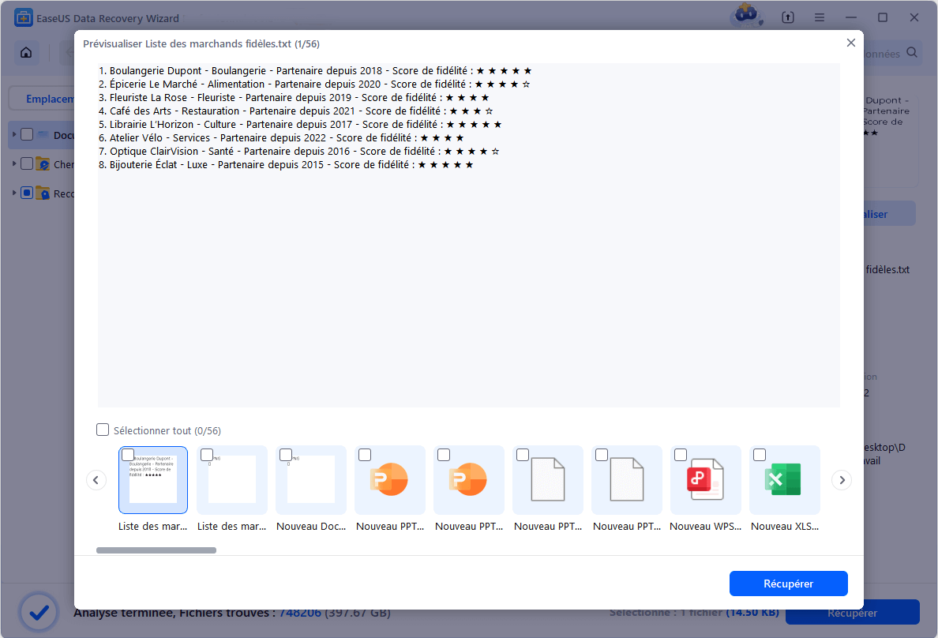Select the Nouveau WPS PDF file icon

tap(705, 480)
